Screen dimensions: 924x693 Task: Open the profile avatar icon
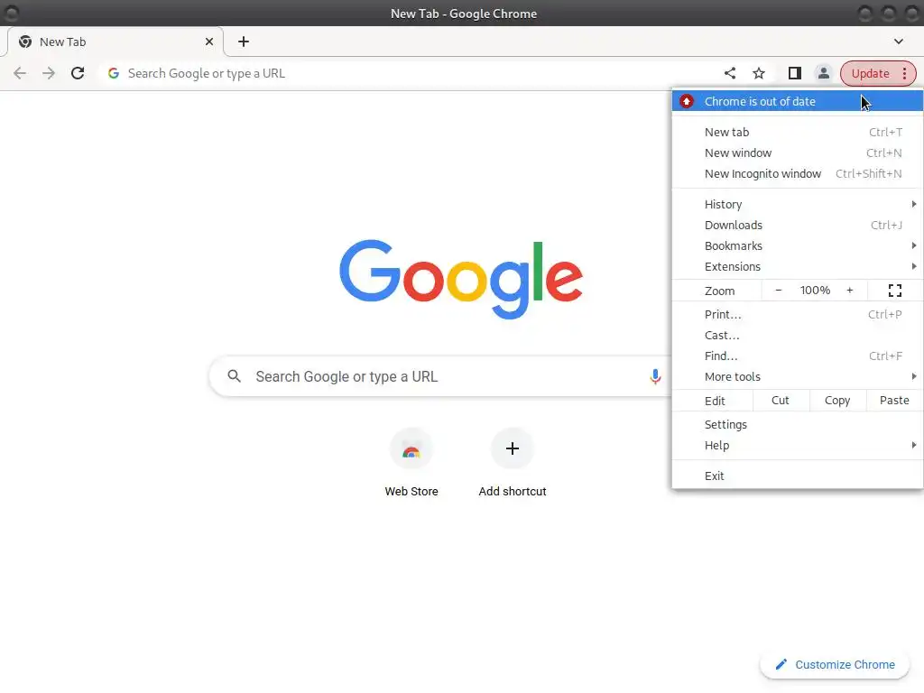tap(823, 73)
